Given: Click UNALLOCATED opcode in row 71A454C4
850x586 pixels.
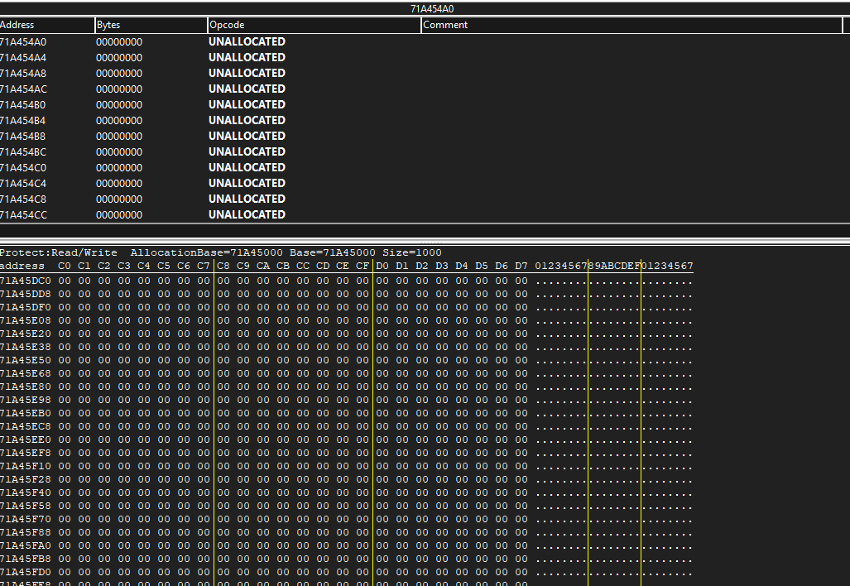Looking at the screenshot, I should (247, 183).
